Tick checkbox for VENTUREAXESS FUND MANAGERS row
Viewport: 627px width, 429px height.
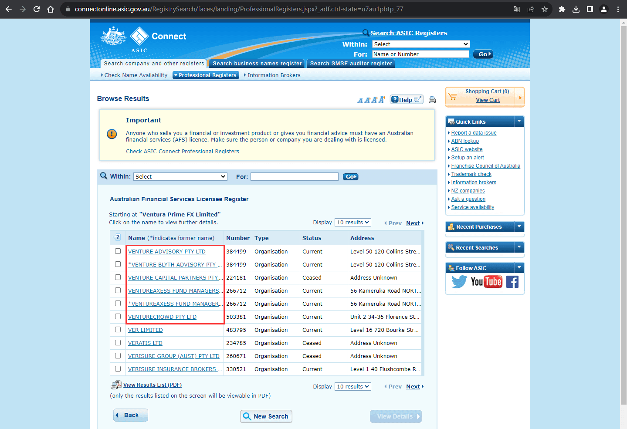[x=118, y=291]
